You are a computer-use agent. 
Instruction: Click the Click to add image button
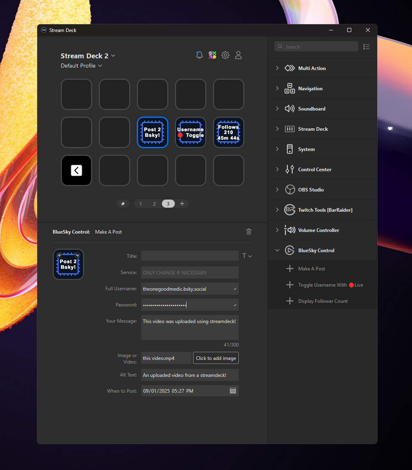[x=216, y=358]
